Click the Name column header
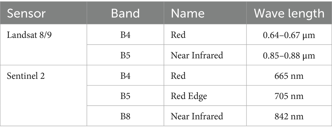Image resolution: width=332 pixels, height=132 pixels. (x=205, y=13)
